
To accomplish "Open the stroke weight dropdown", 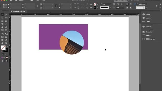I will 110,4.
